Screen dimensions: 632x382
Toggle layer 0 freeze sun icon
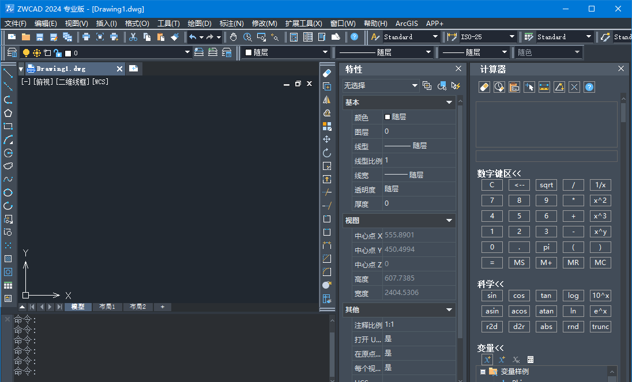pos(37,53)
